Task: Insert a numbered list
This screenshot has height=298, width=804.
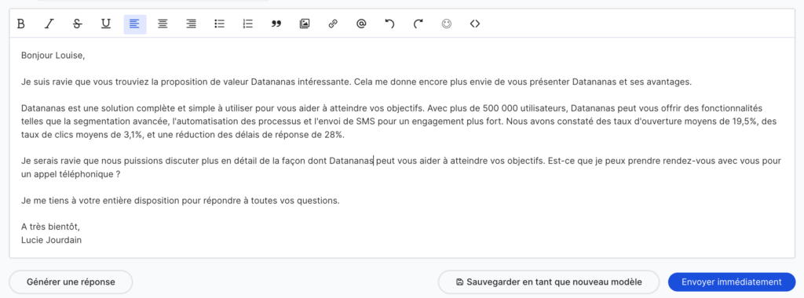Action: (248, 24)
